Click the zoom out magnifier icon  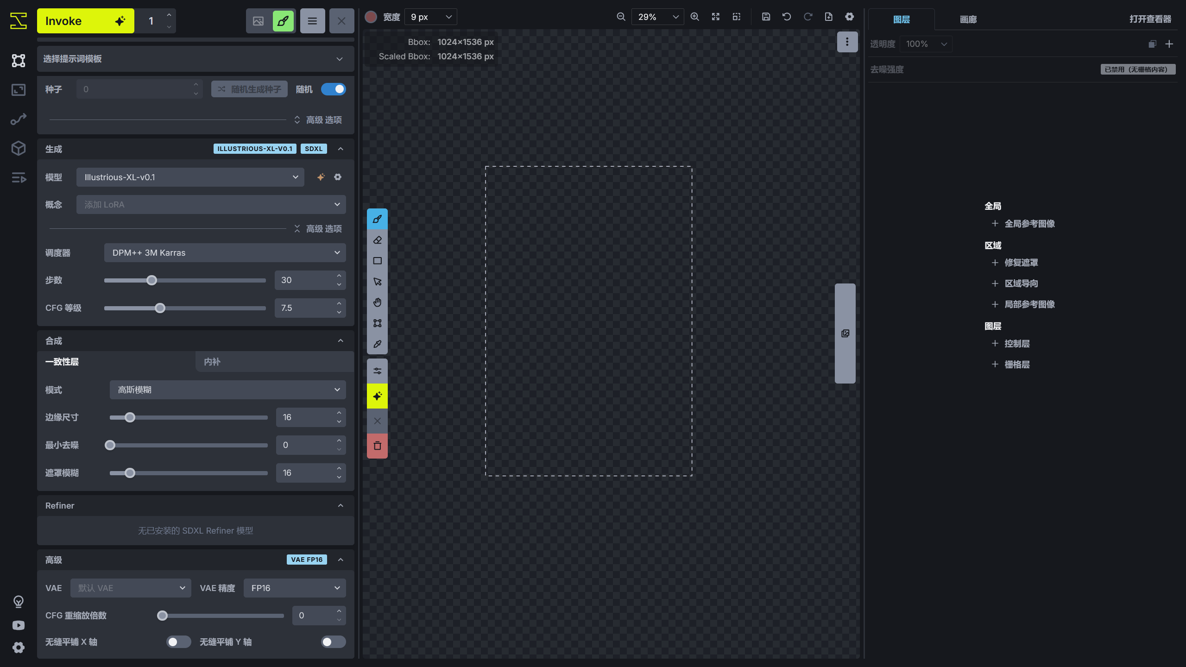pyautogui.click(x=621, y=17)
